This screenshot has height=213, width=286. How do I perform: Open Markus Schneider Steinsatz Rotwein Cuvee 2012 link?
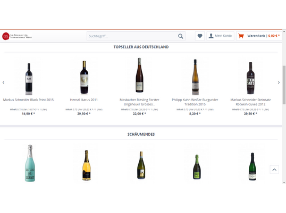(x=250, y=102)
